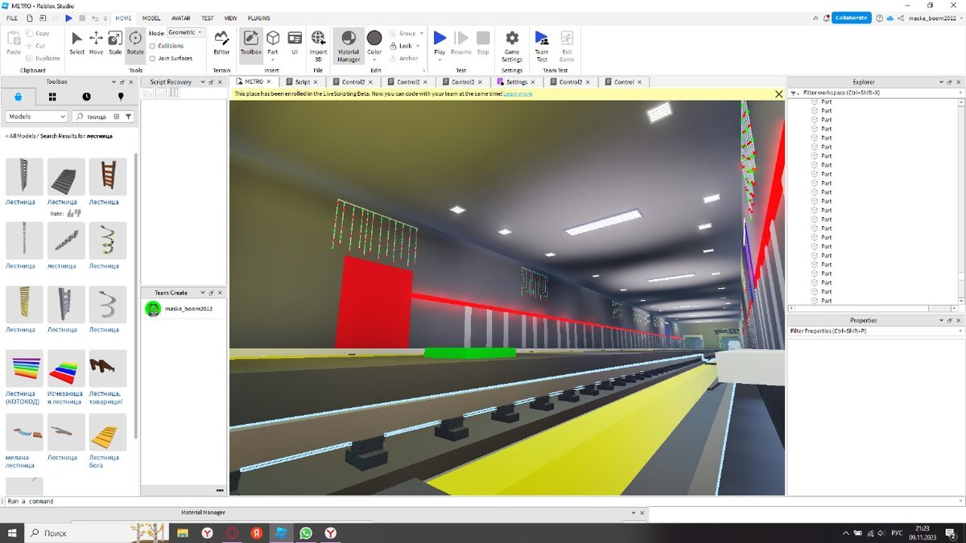Switch to the Control document tab

pos(624,82)
